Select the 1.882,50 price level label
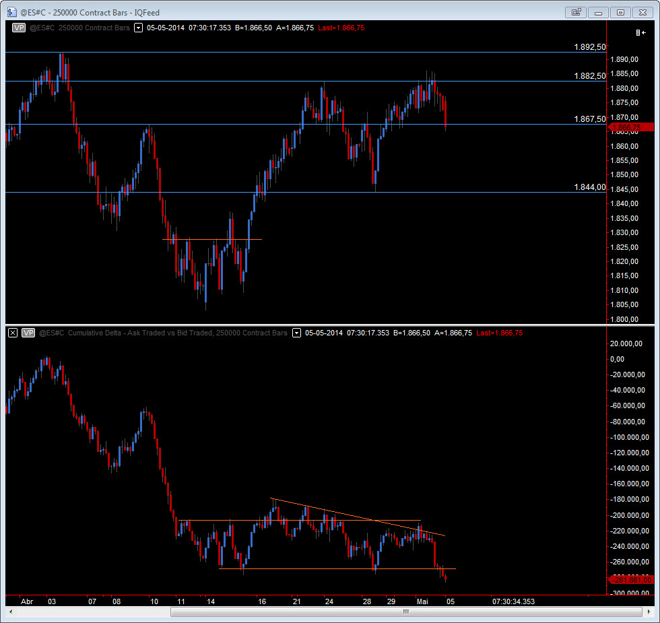The height and width of the screenshot is (623, 660). [x=589, y=76]
